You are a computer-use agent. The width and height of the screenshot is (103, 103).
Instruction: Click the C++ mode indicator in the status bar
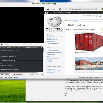tap(5, 77)
